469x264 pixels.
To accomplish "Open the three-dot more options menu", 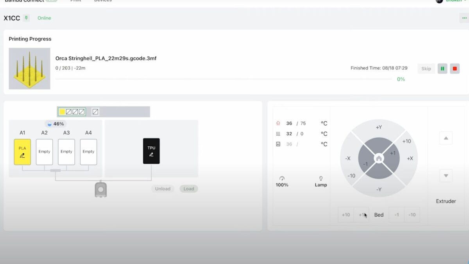I will point(464,18).
